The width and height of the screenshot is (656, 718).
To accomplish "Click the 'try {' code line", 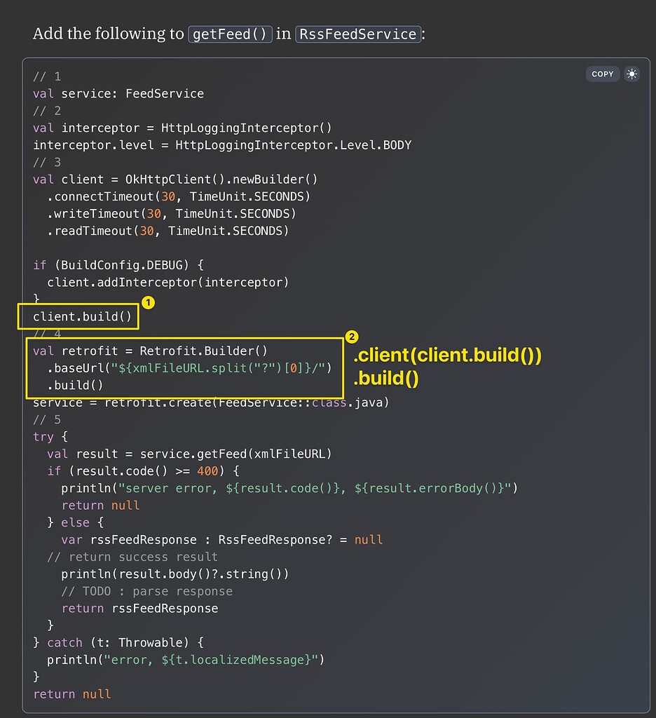I will tap(50, 437).
